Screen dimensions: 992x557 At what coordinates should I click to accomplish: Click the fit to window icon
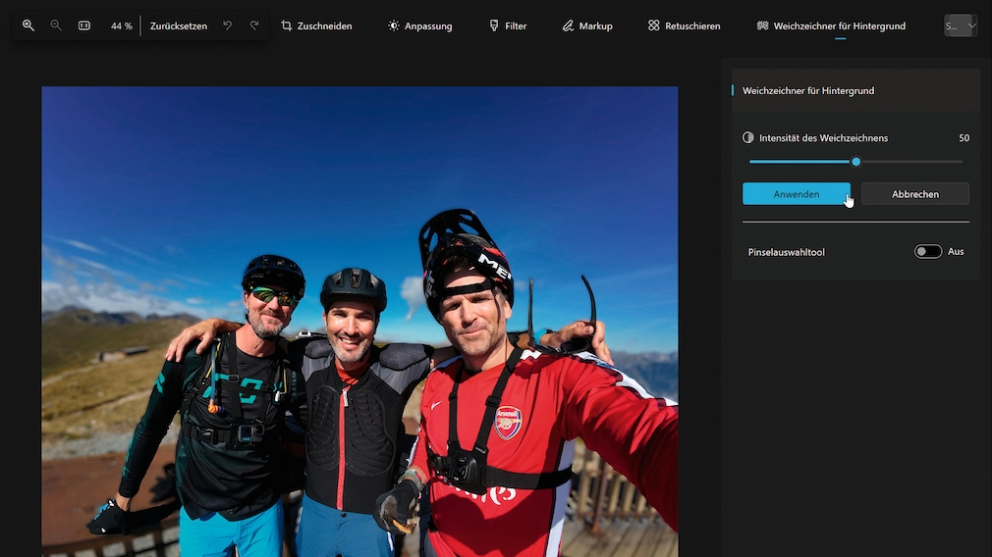(x=84, y=25)
